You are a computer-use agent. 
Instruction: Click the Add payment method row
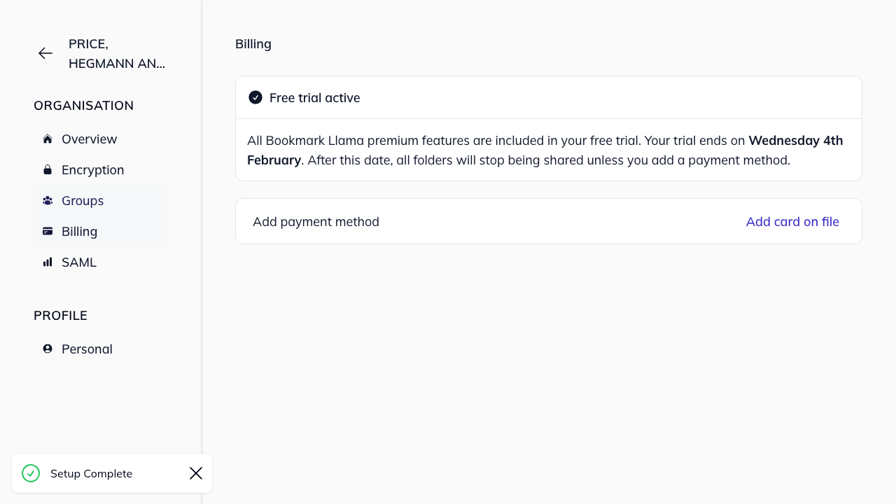point(316,222)
